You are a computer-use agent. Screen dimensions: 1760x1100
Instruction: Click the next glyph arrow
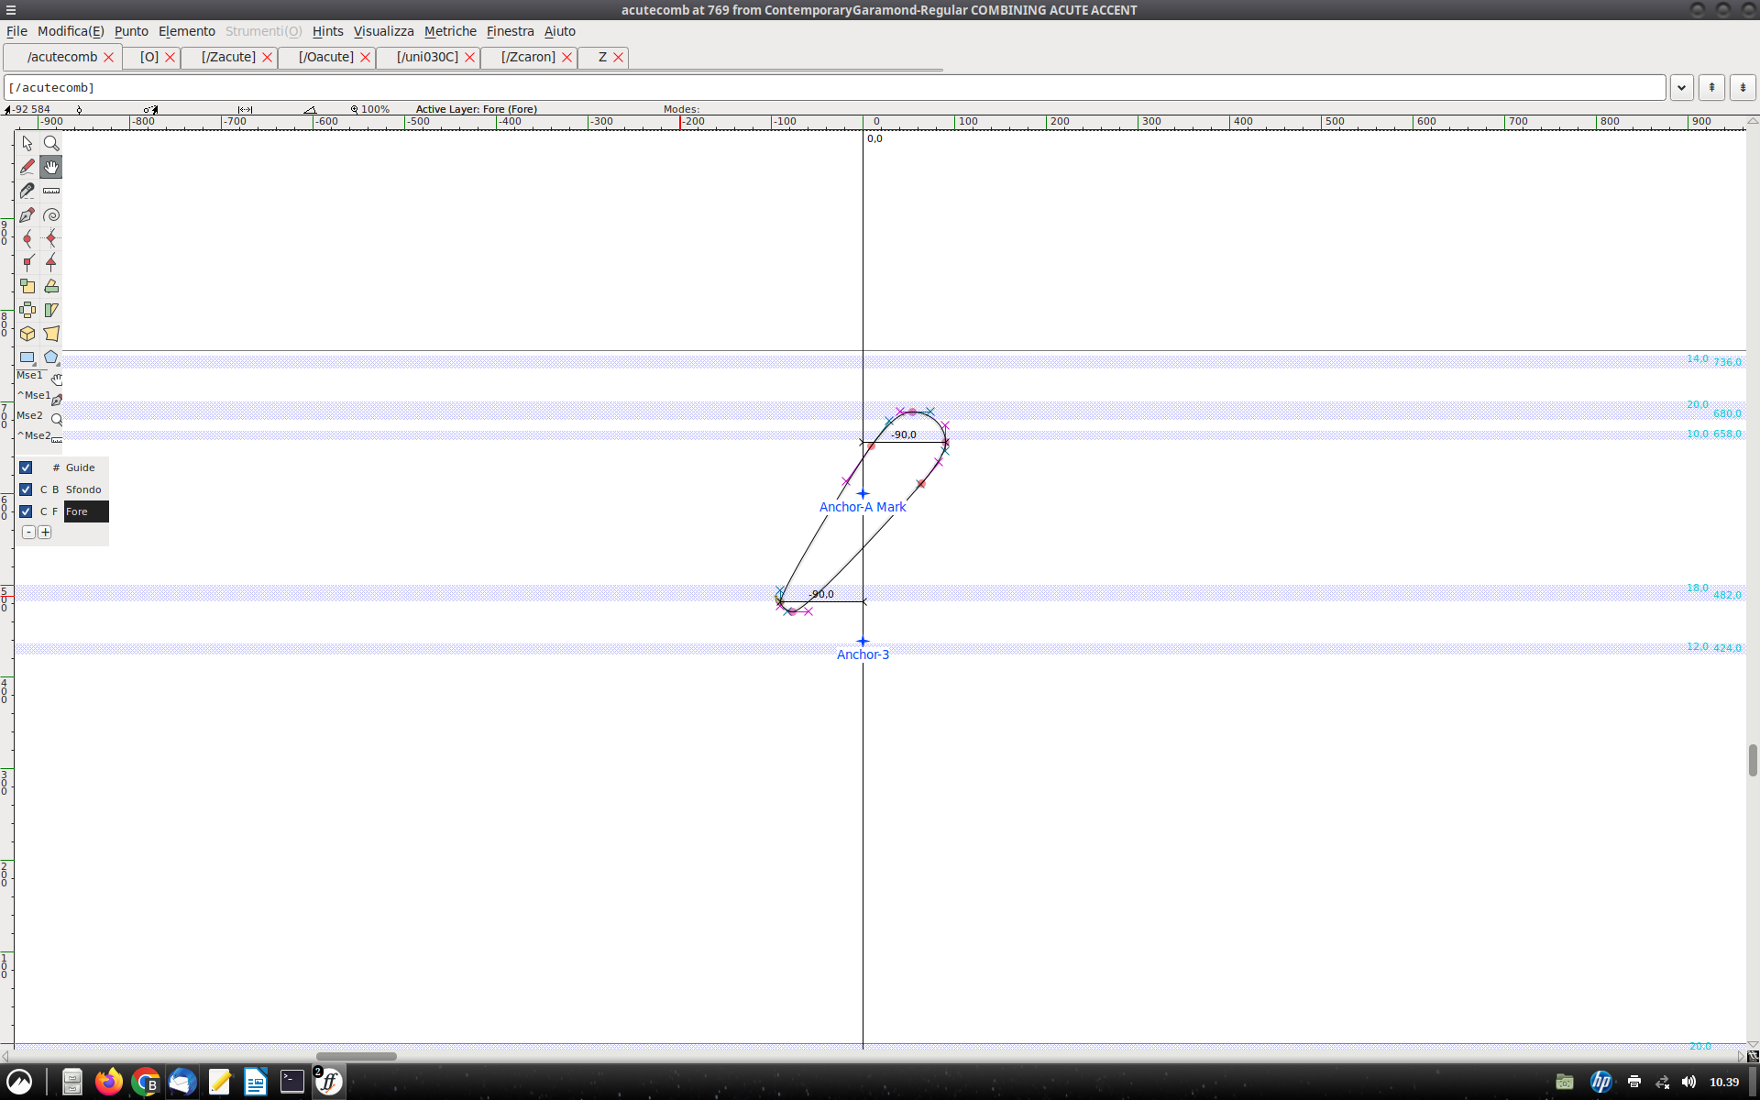pyautogui.click(x=1743, y=87)
